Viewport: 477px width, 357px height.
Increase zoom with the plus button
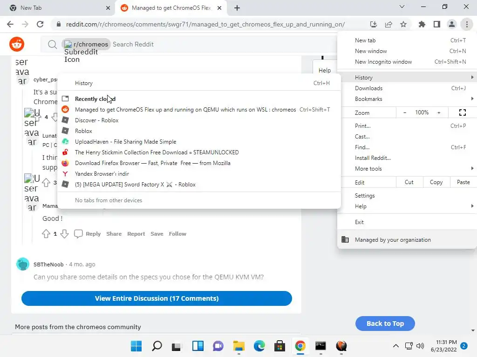pos(439,112)
